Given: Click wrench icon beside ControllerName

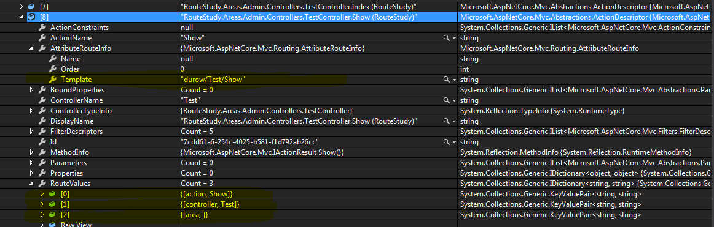Looking at the screenshot, I should [42, 100].
